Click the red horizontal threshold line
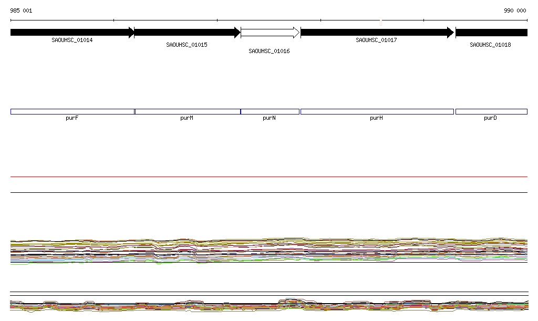 (269, 177)
